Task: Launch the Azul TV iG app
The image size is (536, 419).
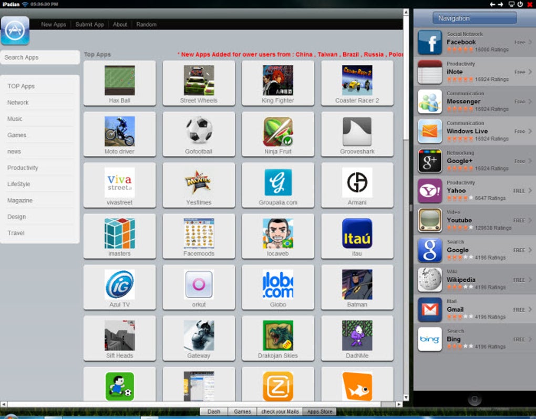Action: tap(120, 287)
